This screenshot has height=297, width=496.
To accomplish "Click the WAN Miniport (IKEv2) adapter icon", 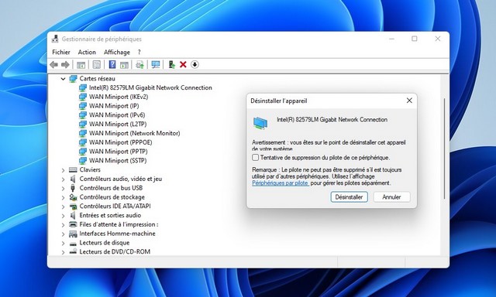I will tap(83, 97).
